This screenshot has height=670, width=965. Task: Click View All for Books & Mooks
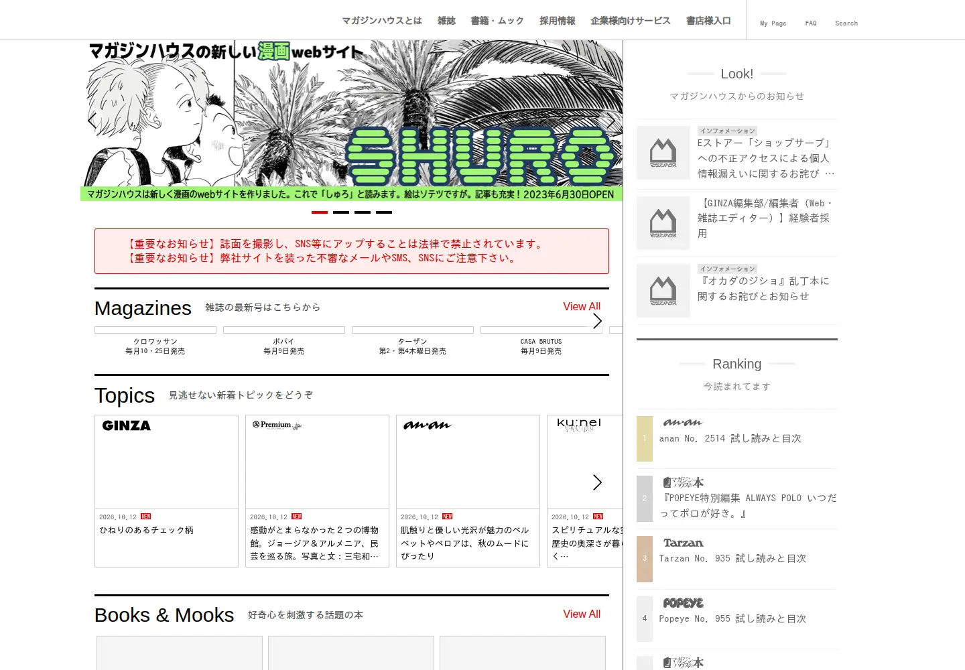pyautogui.click(x=582, y=614)
